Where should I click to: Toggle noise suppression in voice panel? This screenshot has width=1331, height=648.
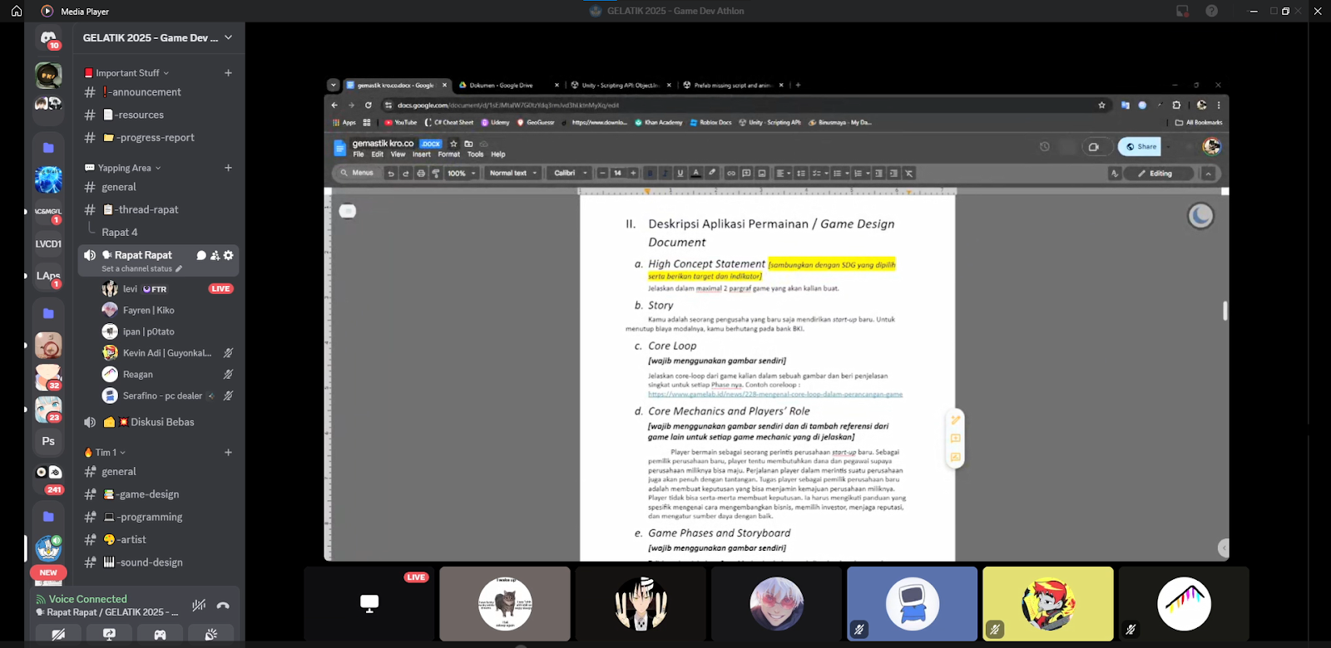coord(199,606)
